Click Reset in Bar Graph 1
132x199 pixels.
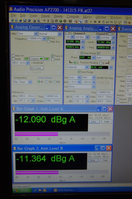point(106,122)
